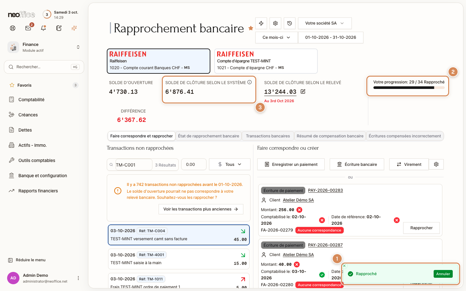Open Écritures compensées incorrectement tab
The height and width of the screenshot is (291, 466).
pyautogui.click(x=405, y=136)
